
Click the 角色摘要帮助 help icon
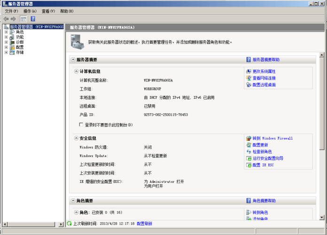click(249, 201)
